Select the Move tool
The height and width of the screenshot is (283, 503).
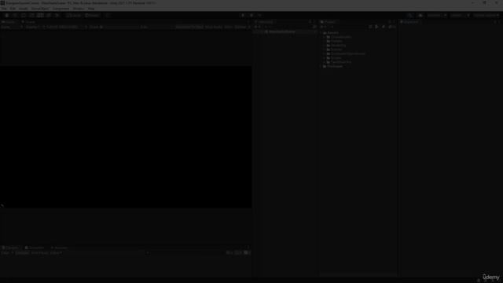[x=15, y=16]
